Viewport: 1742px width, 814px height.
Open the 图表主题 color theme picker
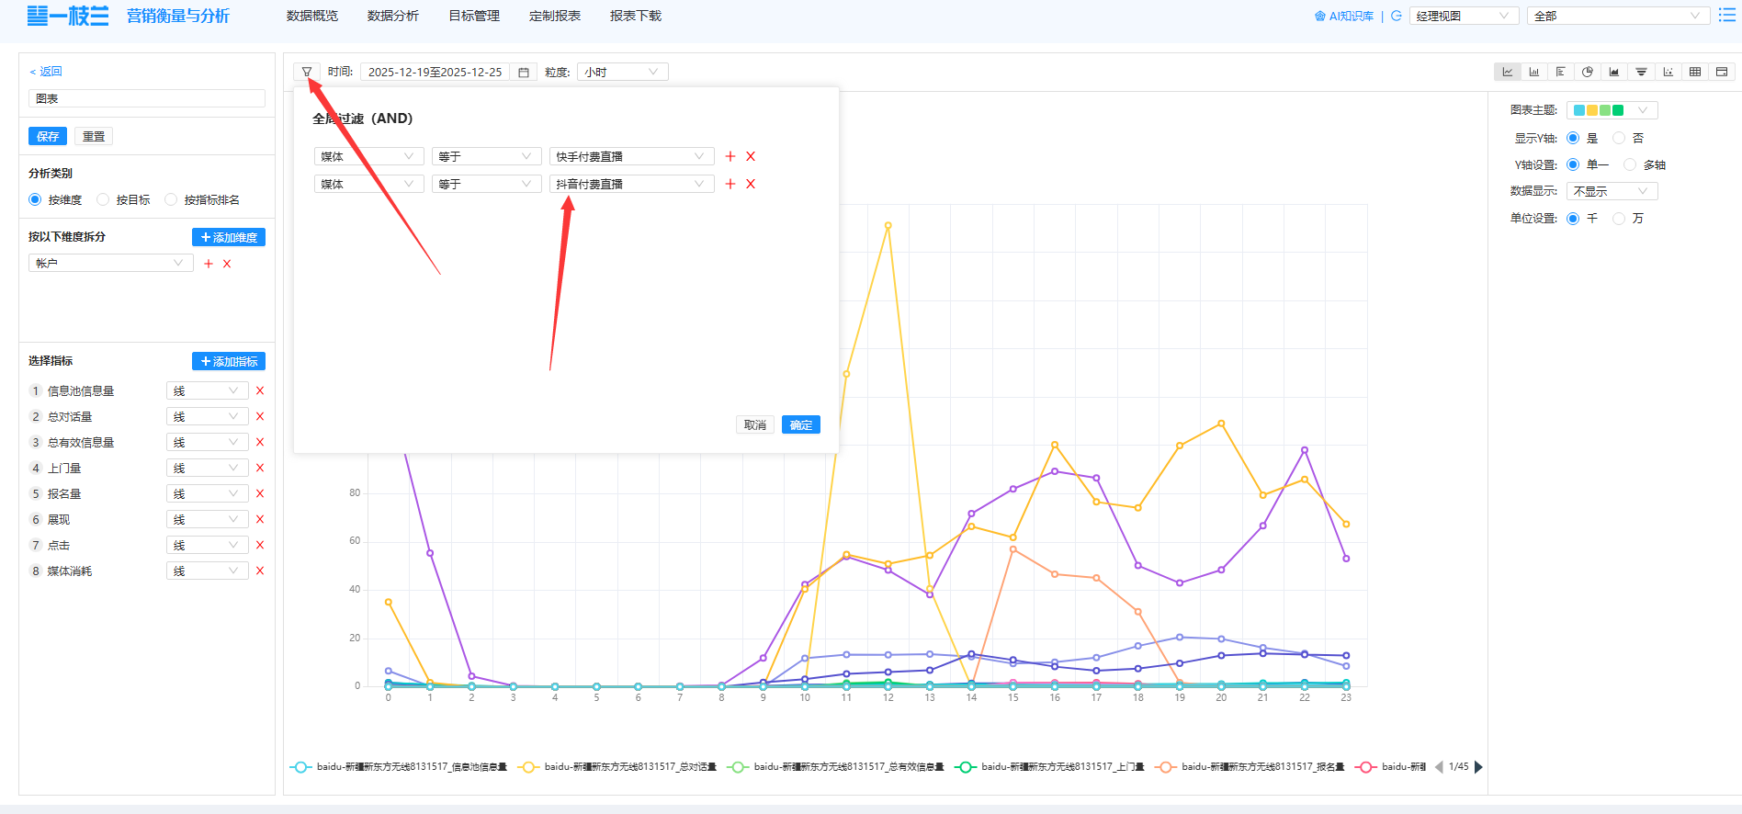click(x=1612, y=110)
